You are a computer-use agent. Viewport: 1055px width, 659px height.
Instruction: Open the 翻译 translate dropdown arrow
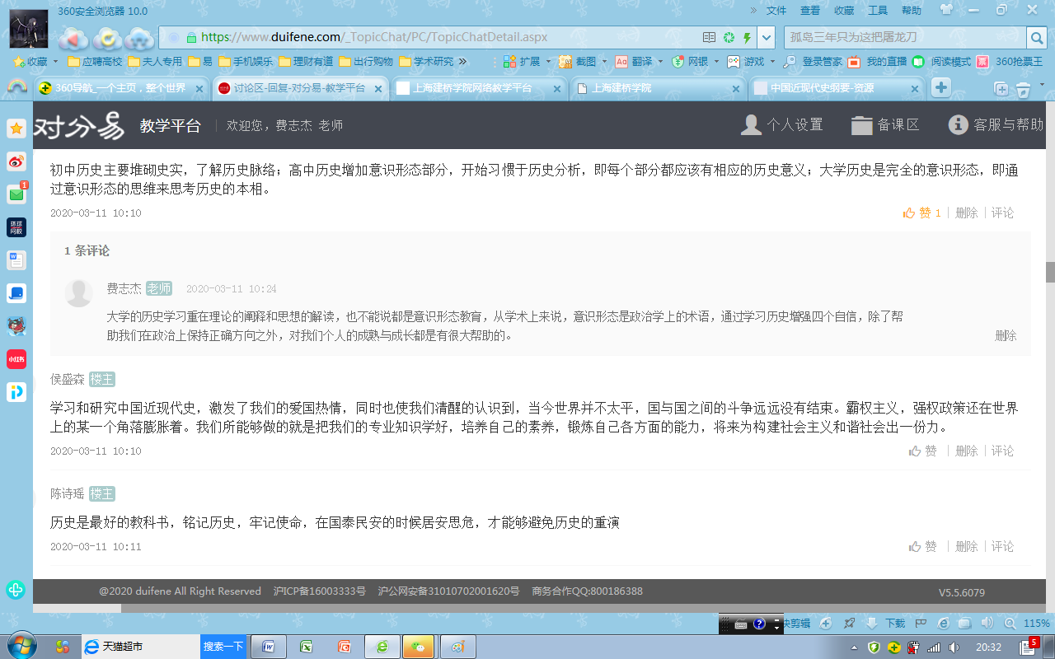659,62
